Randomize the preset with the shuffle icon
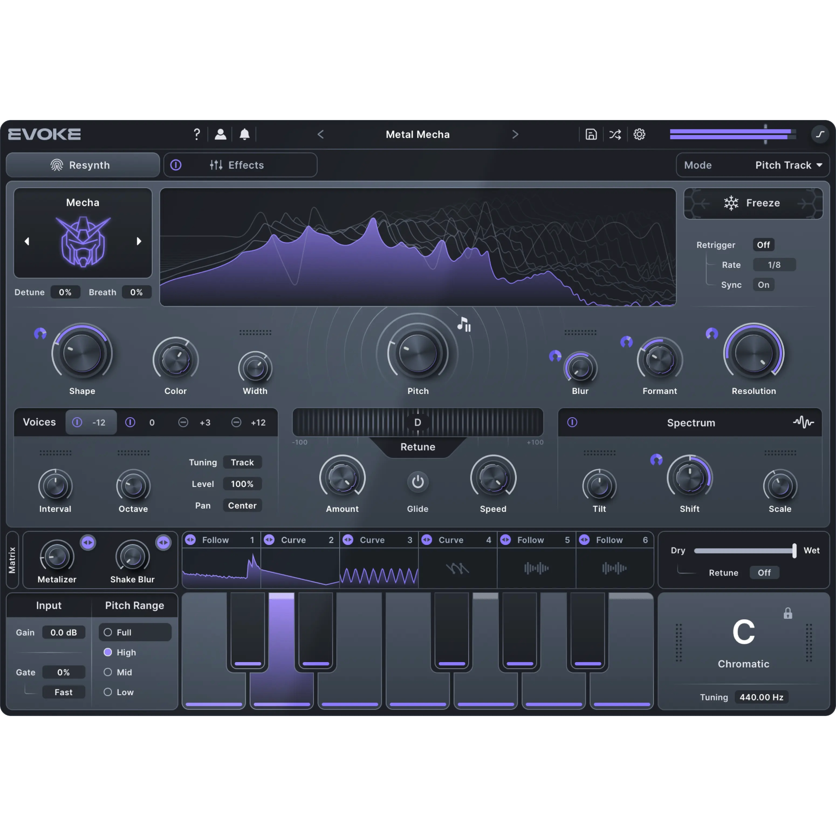Viewport: 836px width, 836px height. click(615, 134)
